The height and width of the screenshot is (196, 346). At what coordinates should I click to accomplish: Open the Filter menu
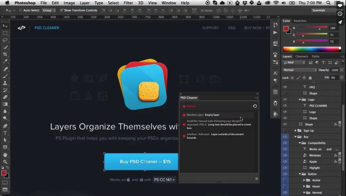coord(128,3)
